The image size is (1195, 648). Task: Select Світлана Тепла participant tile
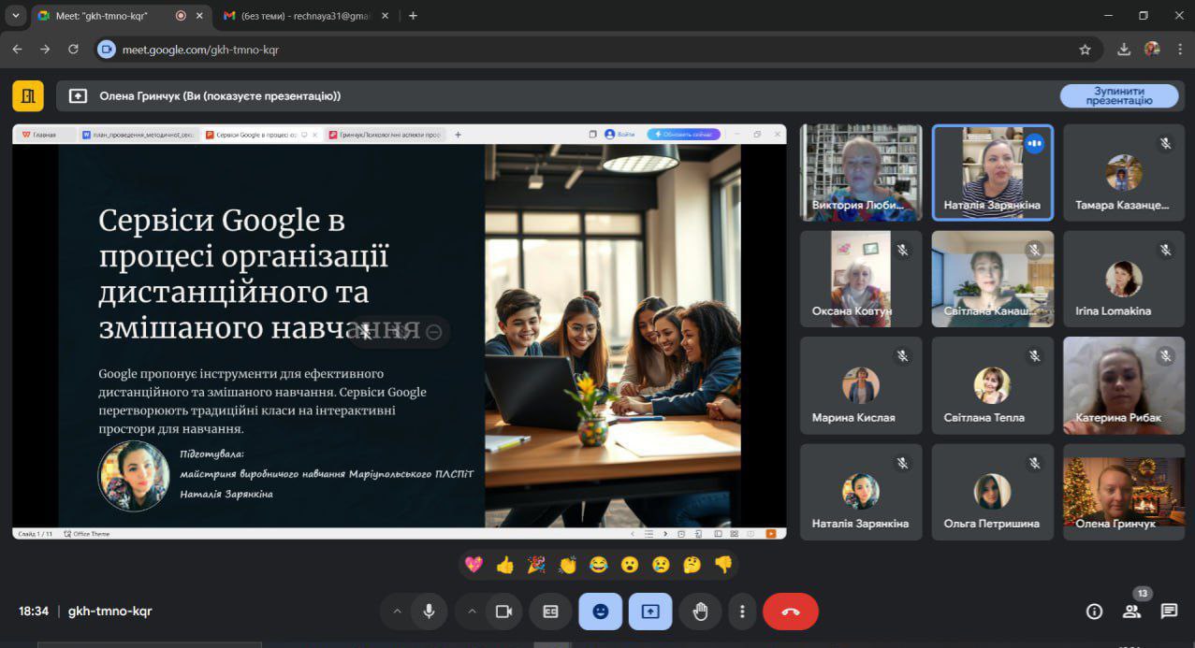pyautogui.click(x=992, y=385)
